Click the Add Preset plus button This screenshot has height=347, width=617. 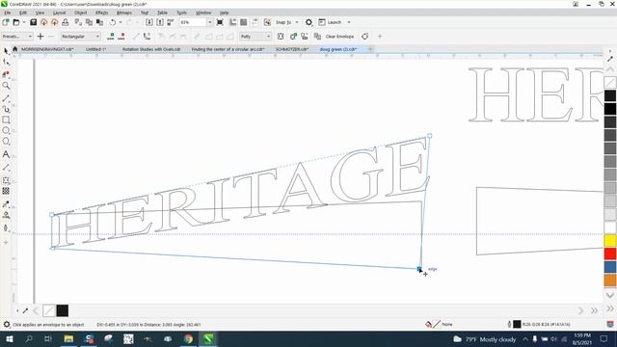40,37
